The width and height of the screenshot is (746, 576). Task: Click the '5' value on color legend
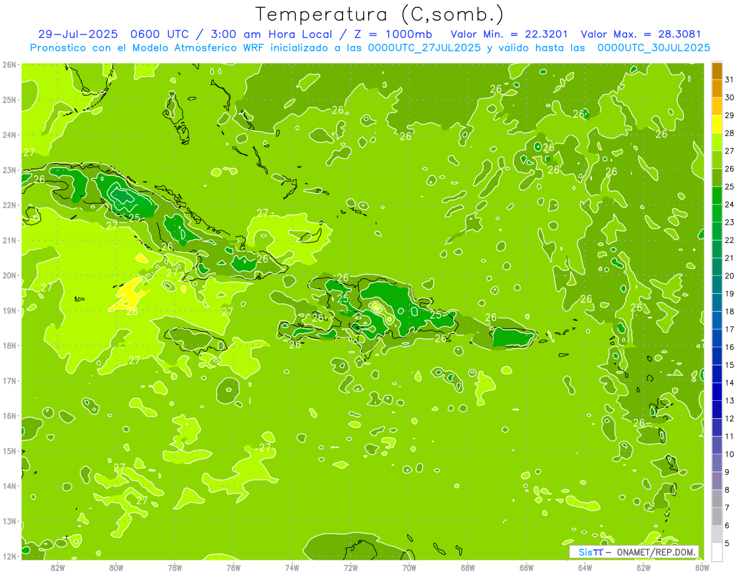pyautogui.click(x=727, y=544)
